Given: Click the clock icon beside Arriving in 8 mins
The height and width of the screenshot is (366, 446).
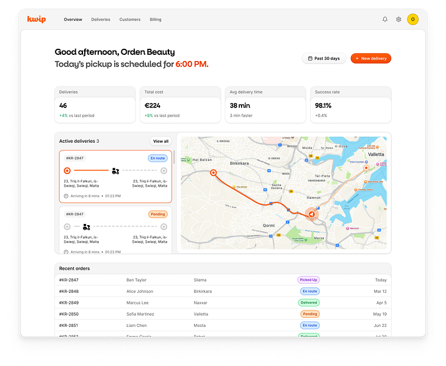Looking at the screenshot, I should coord(66,196).
